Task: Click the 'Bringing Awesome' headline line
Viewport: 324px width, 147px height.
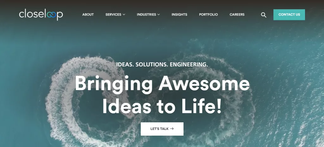Action: [162, 84]
